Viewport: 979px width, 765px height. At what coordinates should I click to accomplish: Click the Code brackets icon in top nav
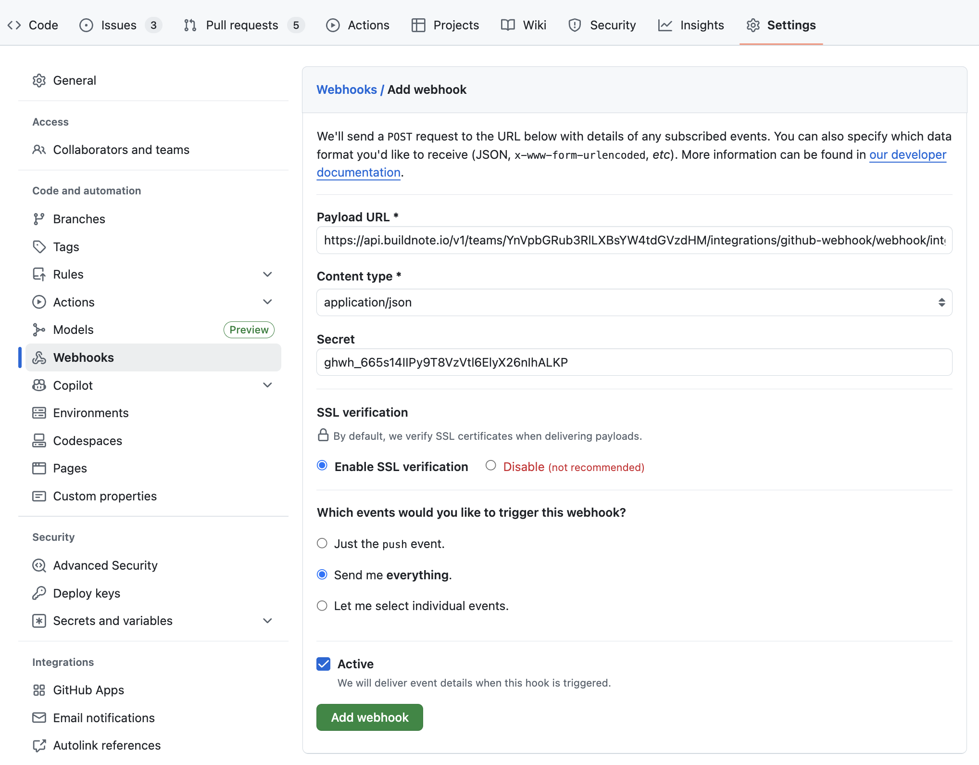point(14,25)
